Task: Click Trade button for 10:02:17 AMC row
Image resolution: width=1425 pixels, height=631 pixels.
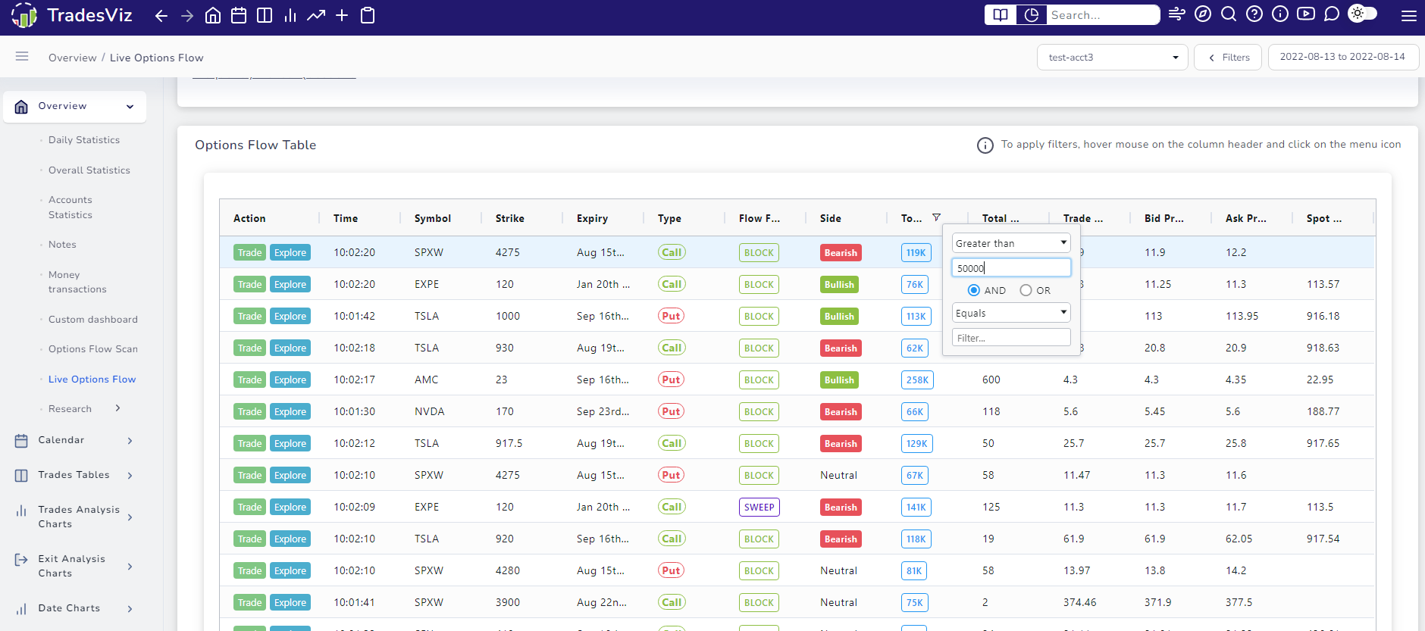Action: coord(249,380)
